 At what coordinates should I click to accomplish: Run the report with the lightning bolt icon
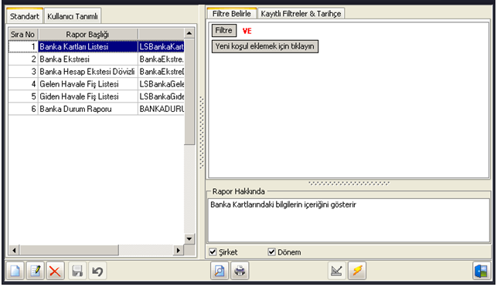pos(357,271)
